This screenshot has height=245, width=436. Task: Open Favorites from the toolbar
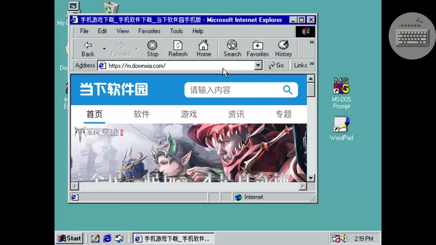click(x=257, y=48)
